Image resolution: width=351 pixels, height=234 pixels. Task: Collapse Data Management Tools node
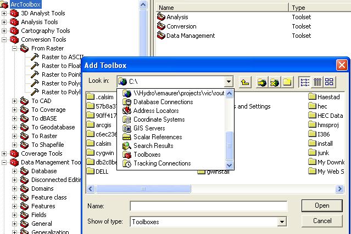4,162
